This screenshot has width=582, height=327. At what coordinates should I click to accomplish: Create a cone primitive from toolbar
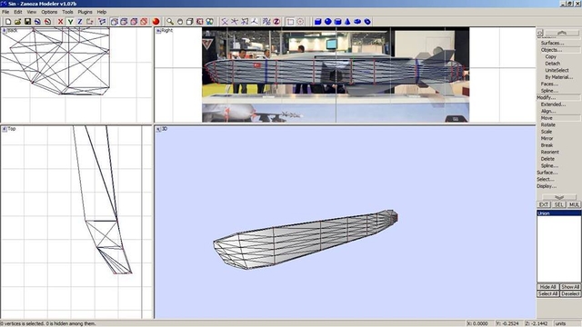pyautogui.click(x=347, y=22)
